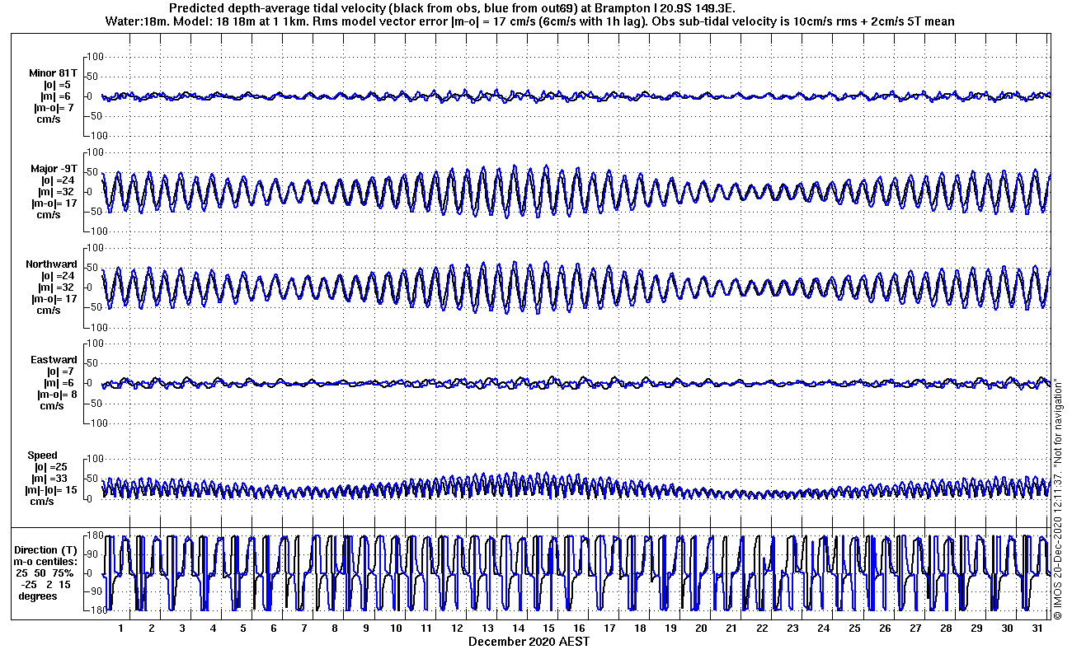Select the "Direction (T)" panel label

click(x=48, y=549)
